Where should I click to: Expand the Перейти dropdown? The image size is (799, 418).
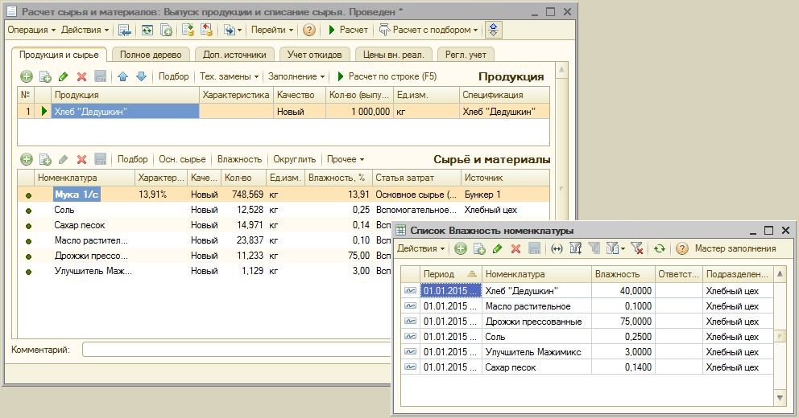[272, 30]
